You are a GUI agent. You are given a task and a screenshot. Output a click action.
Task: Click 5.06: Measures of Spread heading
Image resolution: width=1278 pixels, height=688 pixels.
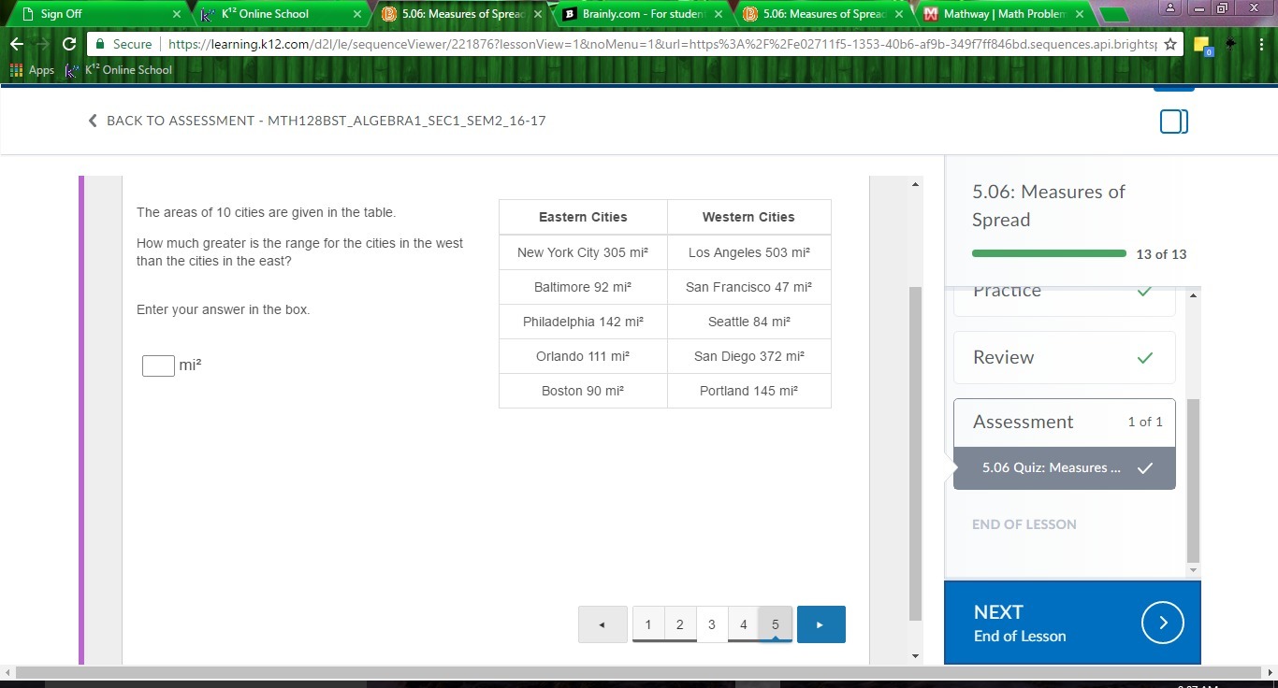[1049, 206]
